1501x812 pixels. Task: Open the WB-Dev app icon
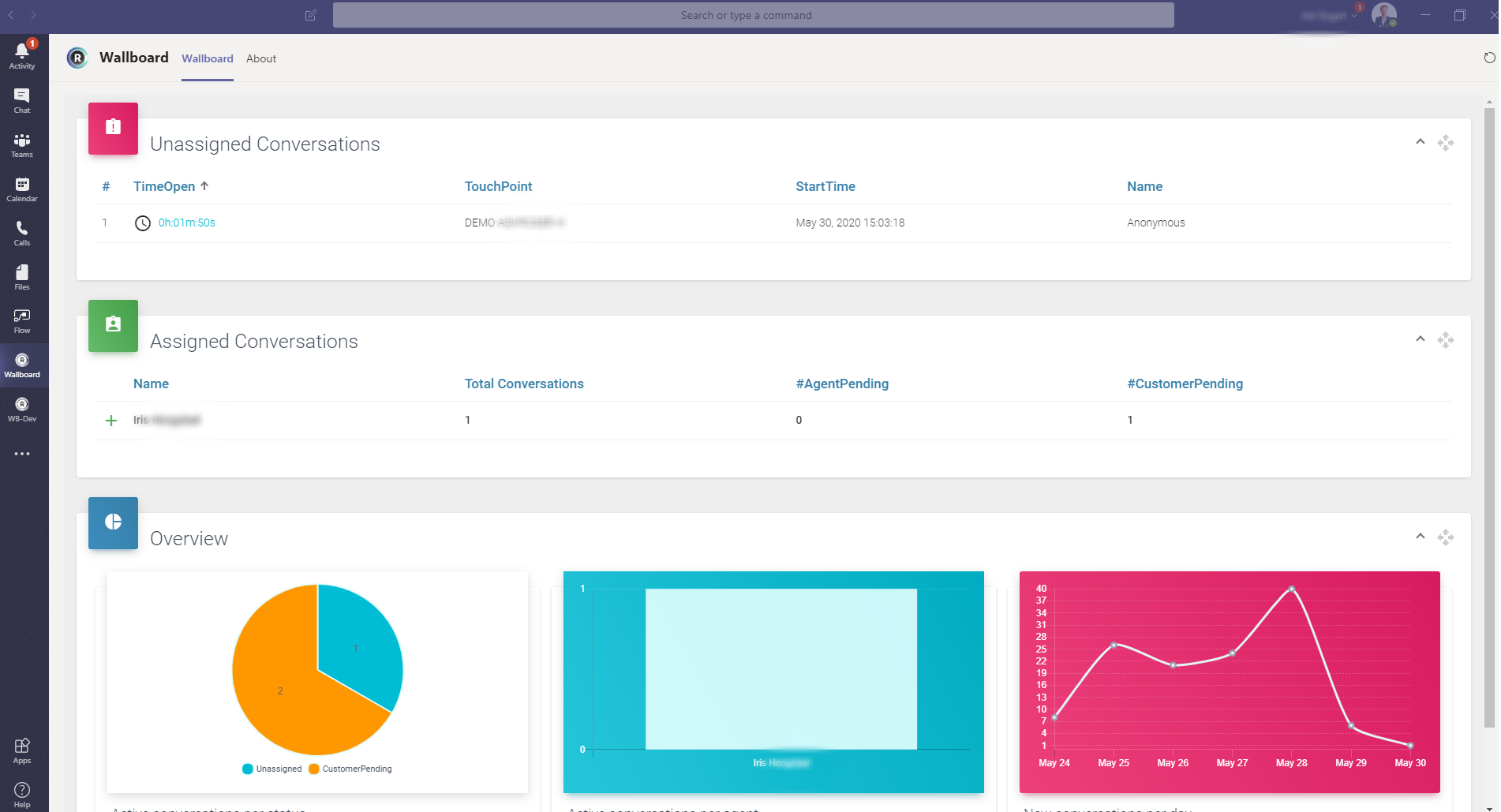[22, 409]
